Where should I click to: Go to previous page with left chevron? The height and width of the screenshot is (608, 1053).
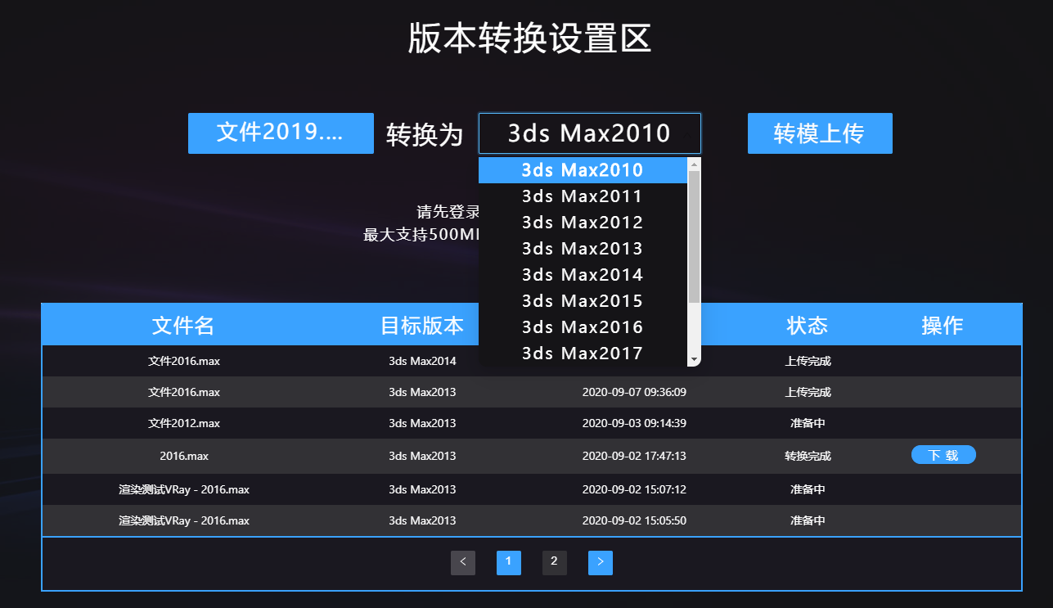463,562
